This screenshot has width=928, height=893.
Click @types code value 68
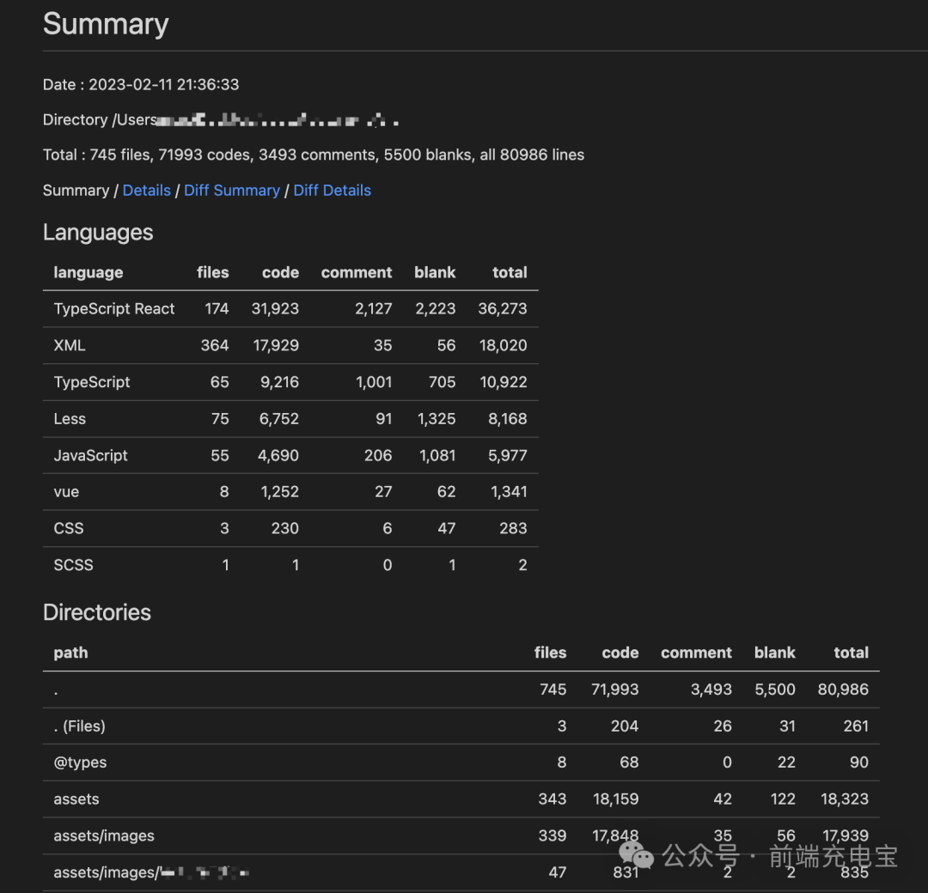pos(629,762)
